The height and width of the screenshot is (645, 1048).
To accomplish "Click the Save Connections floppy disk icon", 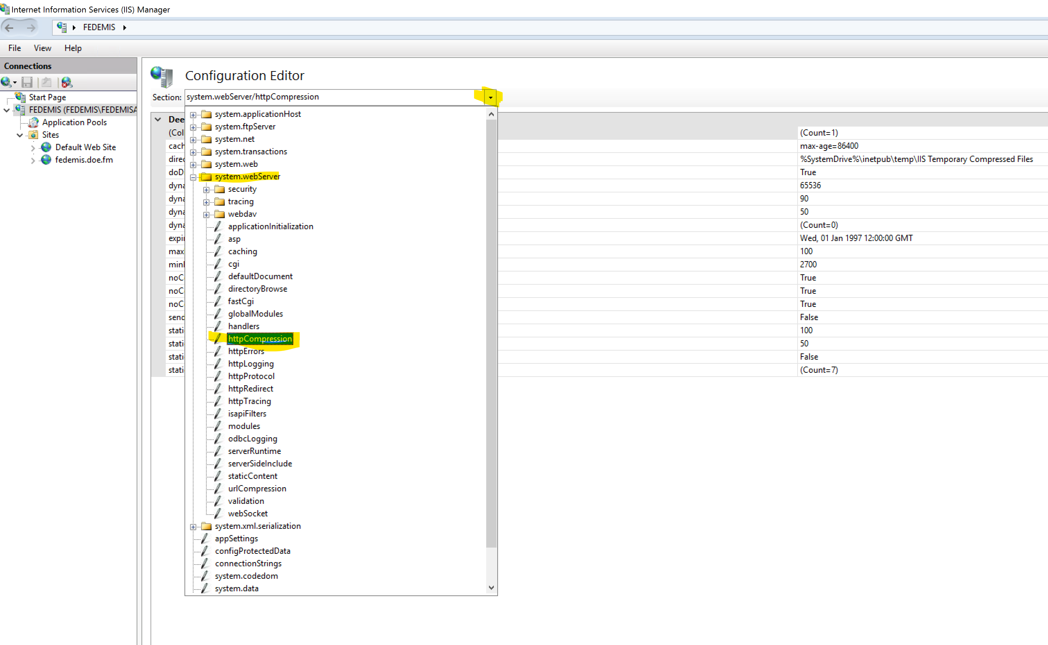I will coord(27,82).
